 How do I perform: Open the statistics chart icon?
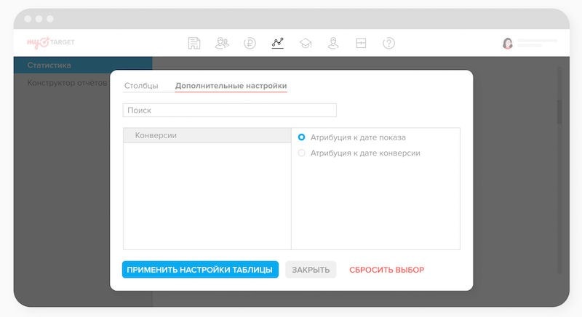(x=278, y=43)
